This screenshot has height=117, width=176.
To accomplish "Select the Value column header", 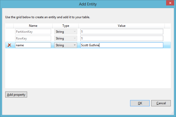I will [122, 26].
